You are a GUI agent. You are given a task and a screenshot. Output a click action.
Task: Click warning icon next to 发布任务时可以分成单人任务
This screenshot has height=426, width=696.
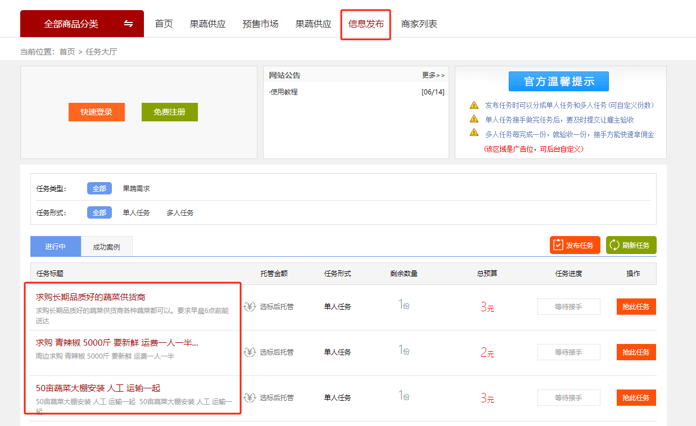[474, 105]
